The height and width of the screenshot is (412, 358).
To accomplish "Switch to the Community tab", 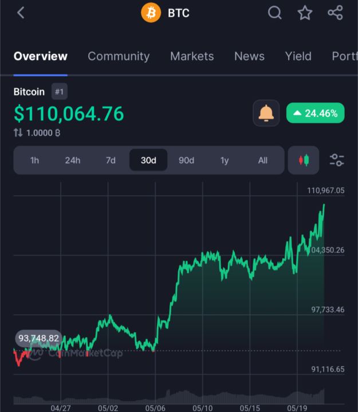I will click(x=119, y=56).
